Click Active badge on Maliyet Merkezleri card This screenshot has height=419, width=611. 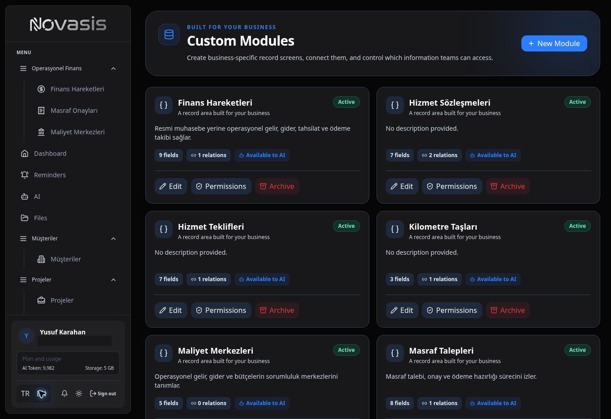tap(346, 350)
